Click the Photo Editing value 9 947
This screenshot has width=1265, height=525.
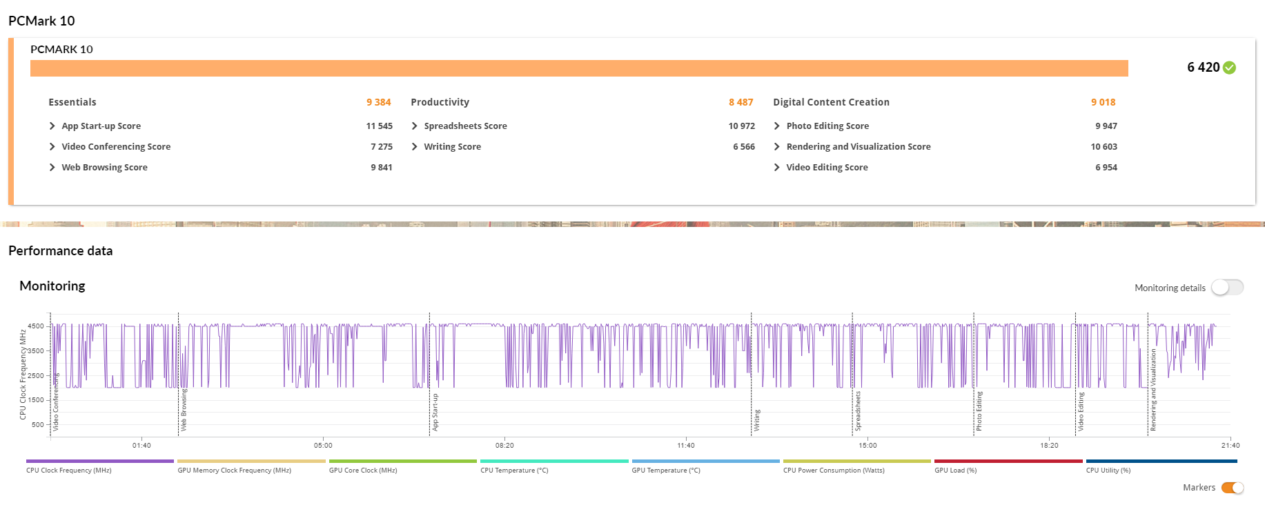point(1106,126)
